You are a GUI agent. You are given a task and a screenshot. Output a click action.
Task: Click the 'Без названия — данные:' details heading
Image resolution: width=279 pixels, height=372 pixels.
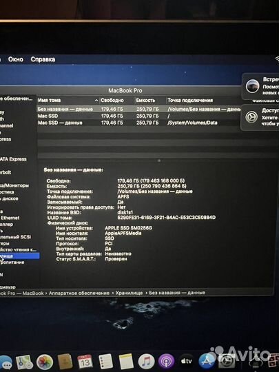click(74, 170)
